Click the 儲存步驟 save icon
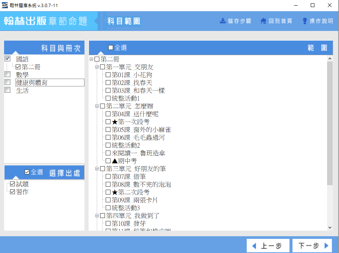The width and height of the screenshot is (339, 253). [x=223, y=21]
